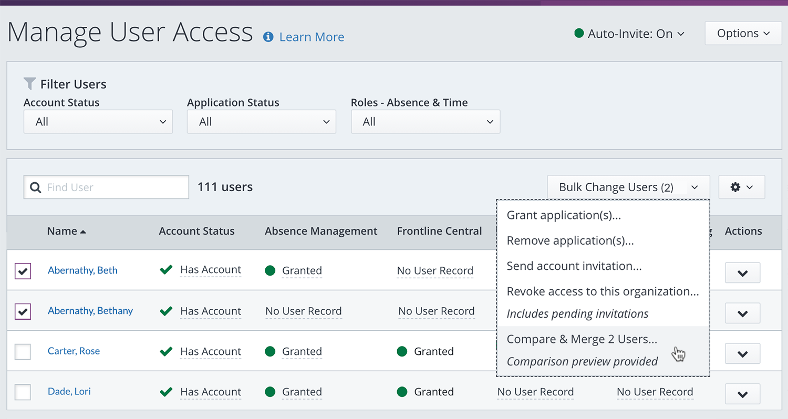Choose Compare & Merge 2 Users
This screenshot has height=419, width=788.
click(x=582, y=339)
